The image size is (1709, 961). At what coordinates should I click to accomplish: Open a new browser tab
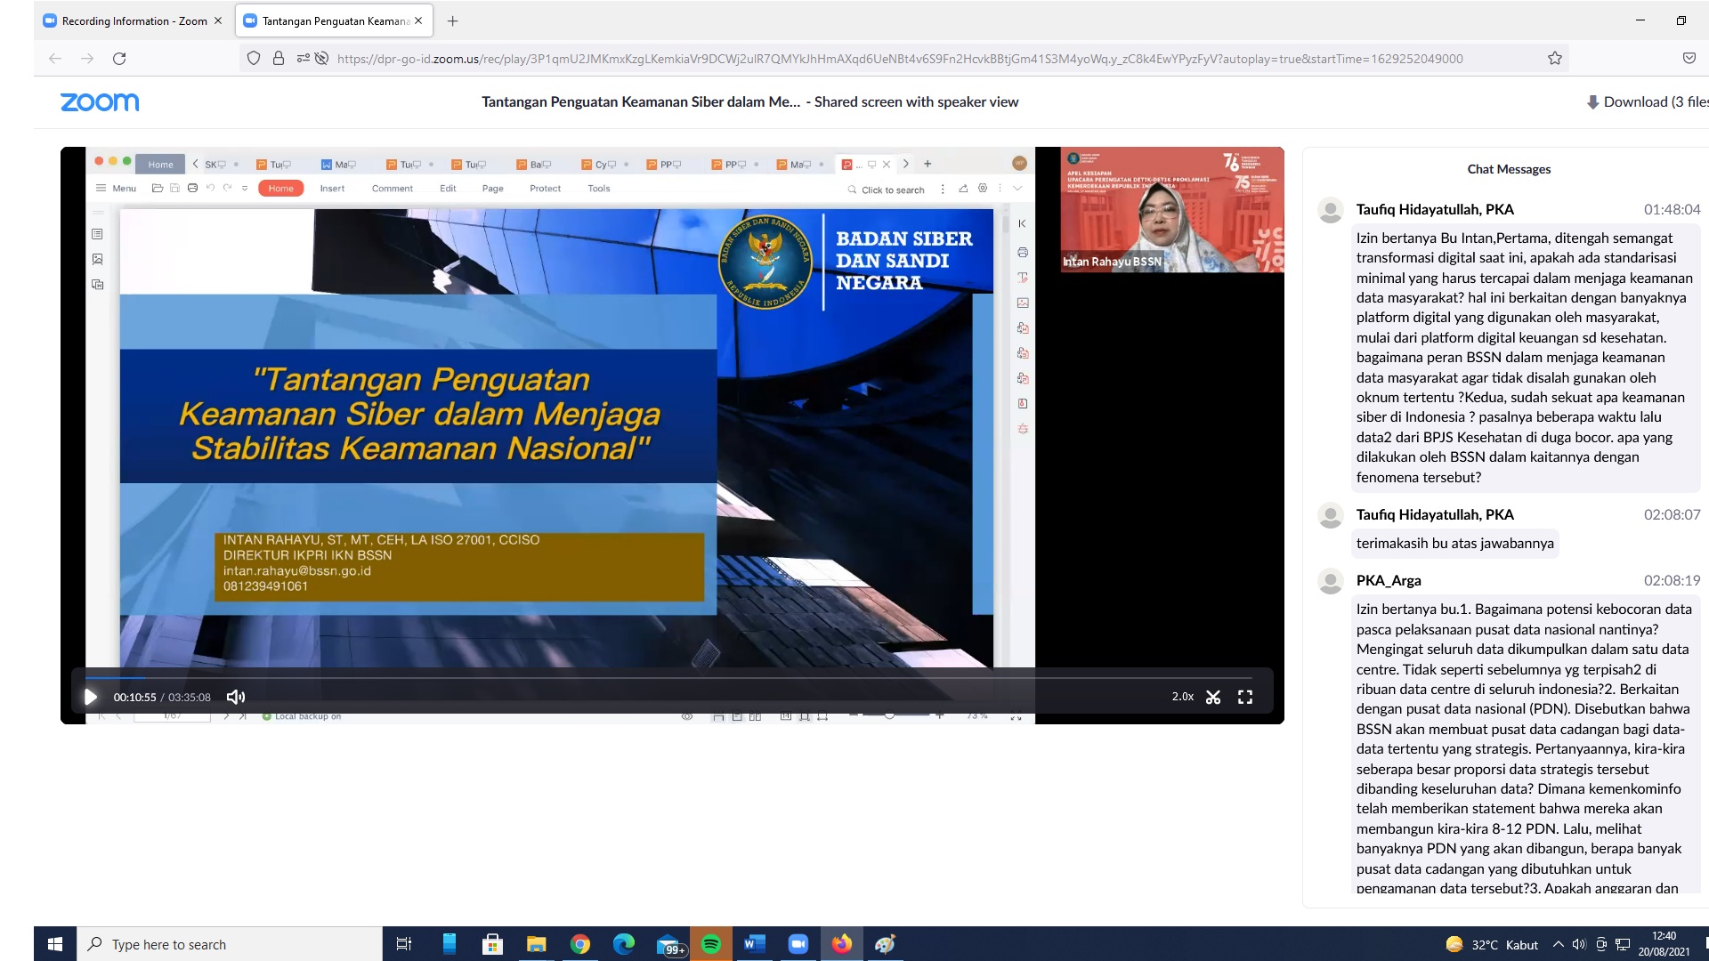[452, 20]
